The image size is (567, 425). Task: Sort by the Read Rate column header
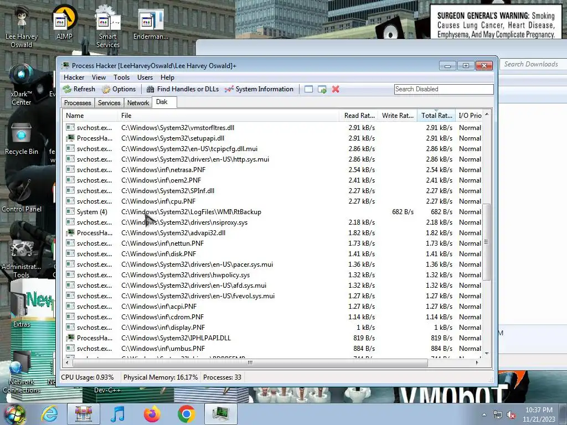coord(359,116)
